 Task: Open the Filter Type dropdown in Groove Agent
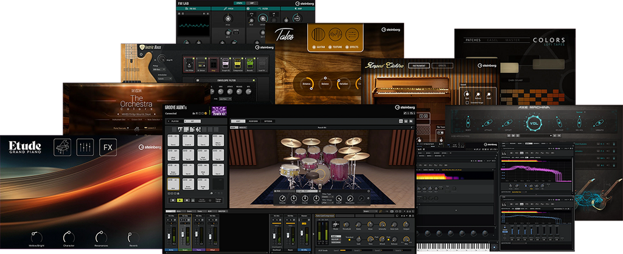point(328,196)
